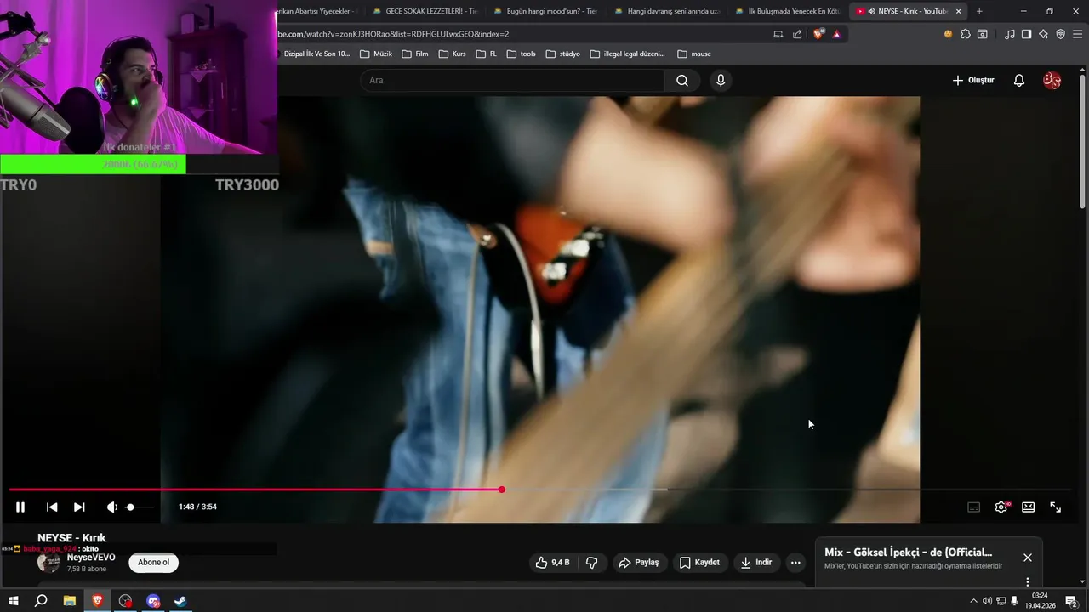Open File Explorer from taskbar
Screen dimensions: 1089x612
70,601
